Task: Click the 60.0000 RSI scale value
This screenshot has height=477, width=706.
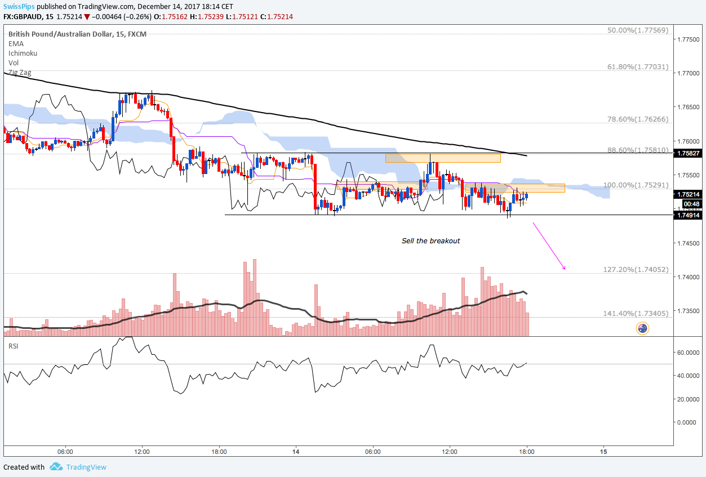Action: pos(689,353)
